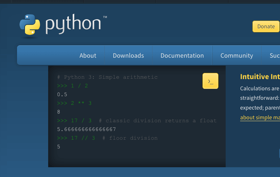Image resolution: width=280 pixels, height=177 pixels.
Task: Select Community in the navigation bar
Action: click(237, 55)
